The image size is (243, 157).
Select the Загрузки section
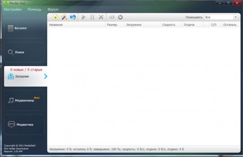tap(25, 76)
